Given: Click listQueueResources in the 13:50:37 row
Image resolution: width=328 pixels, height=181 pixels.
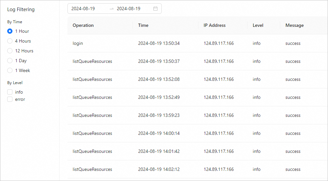Looking at the screenshot, I should [x=92, y=61].
